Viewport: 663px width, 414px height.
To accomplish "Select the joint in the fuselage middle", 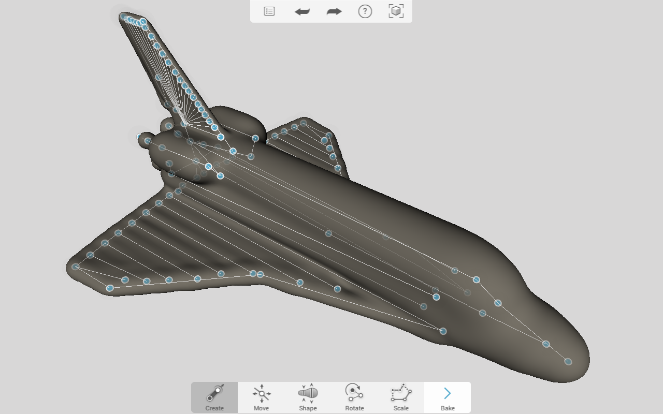I will (328, 233).
